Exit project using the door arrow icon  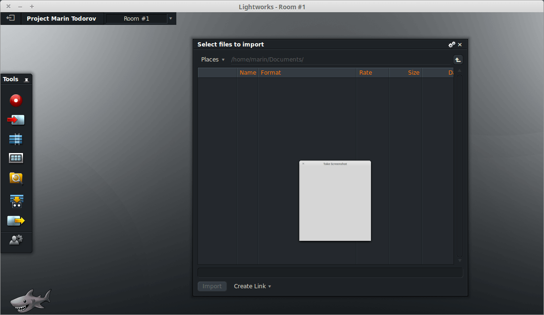10,18
